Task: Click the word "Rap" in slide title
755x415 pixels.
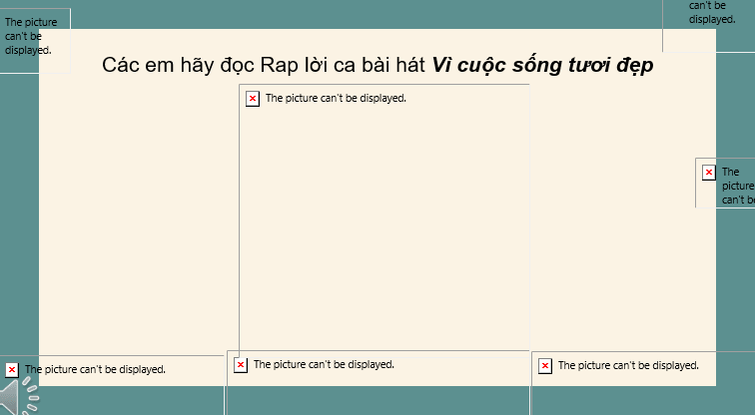Action: [281, 66]
